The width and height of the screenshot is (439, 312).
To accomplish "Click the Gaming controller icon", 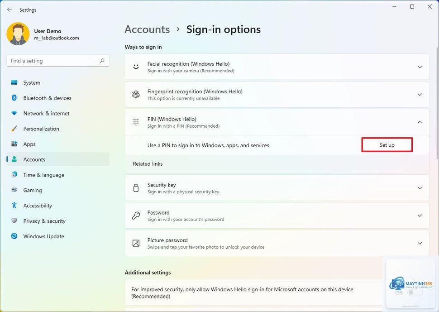I will pos(14,190).
